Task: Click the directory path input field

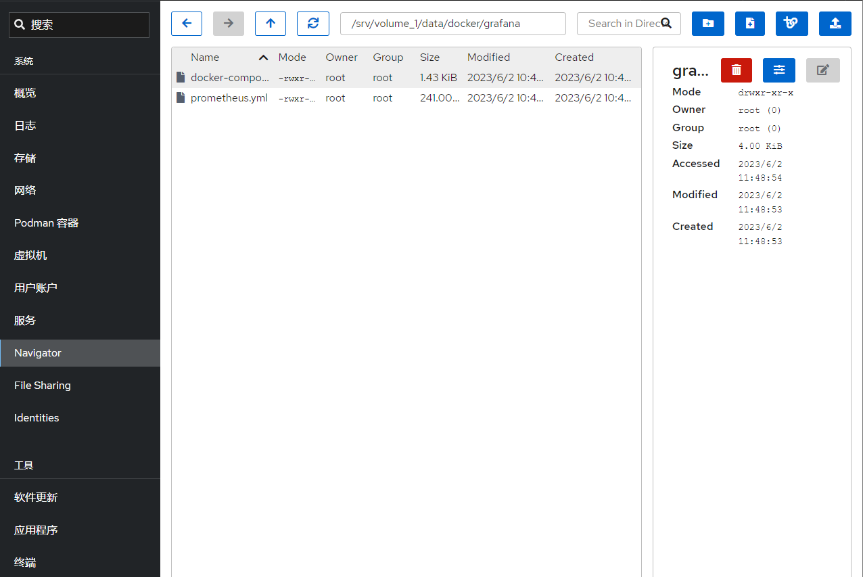Action: pyautogui.click(x=452, y=24)
